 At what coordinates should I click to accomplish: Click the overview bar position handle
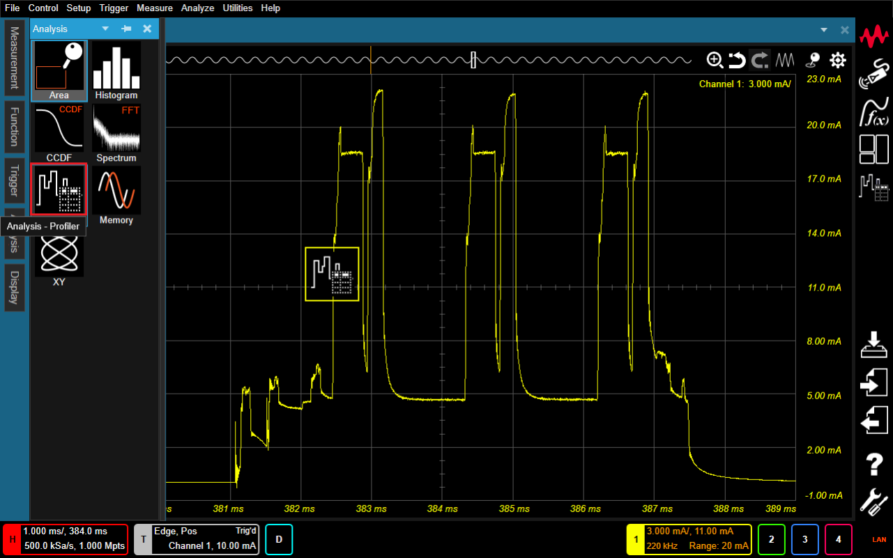[x=473, y=60]
